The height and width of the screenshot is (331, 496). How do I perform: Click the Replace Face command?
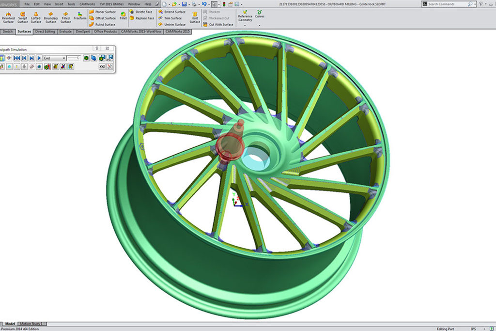tap(142, 18)
